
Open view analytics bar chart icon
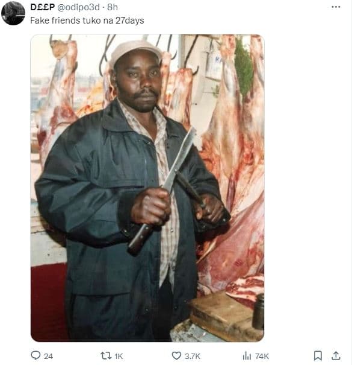pyautogui.click(x=247, y=356)
